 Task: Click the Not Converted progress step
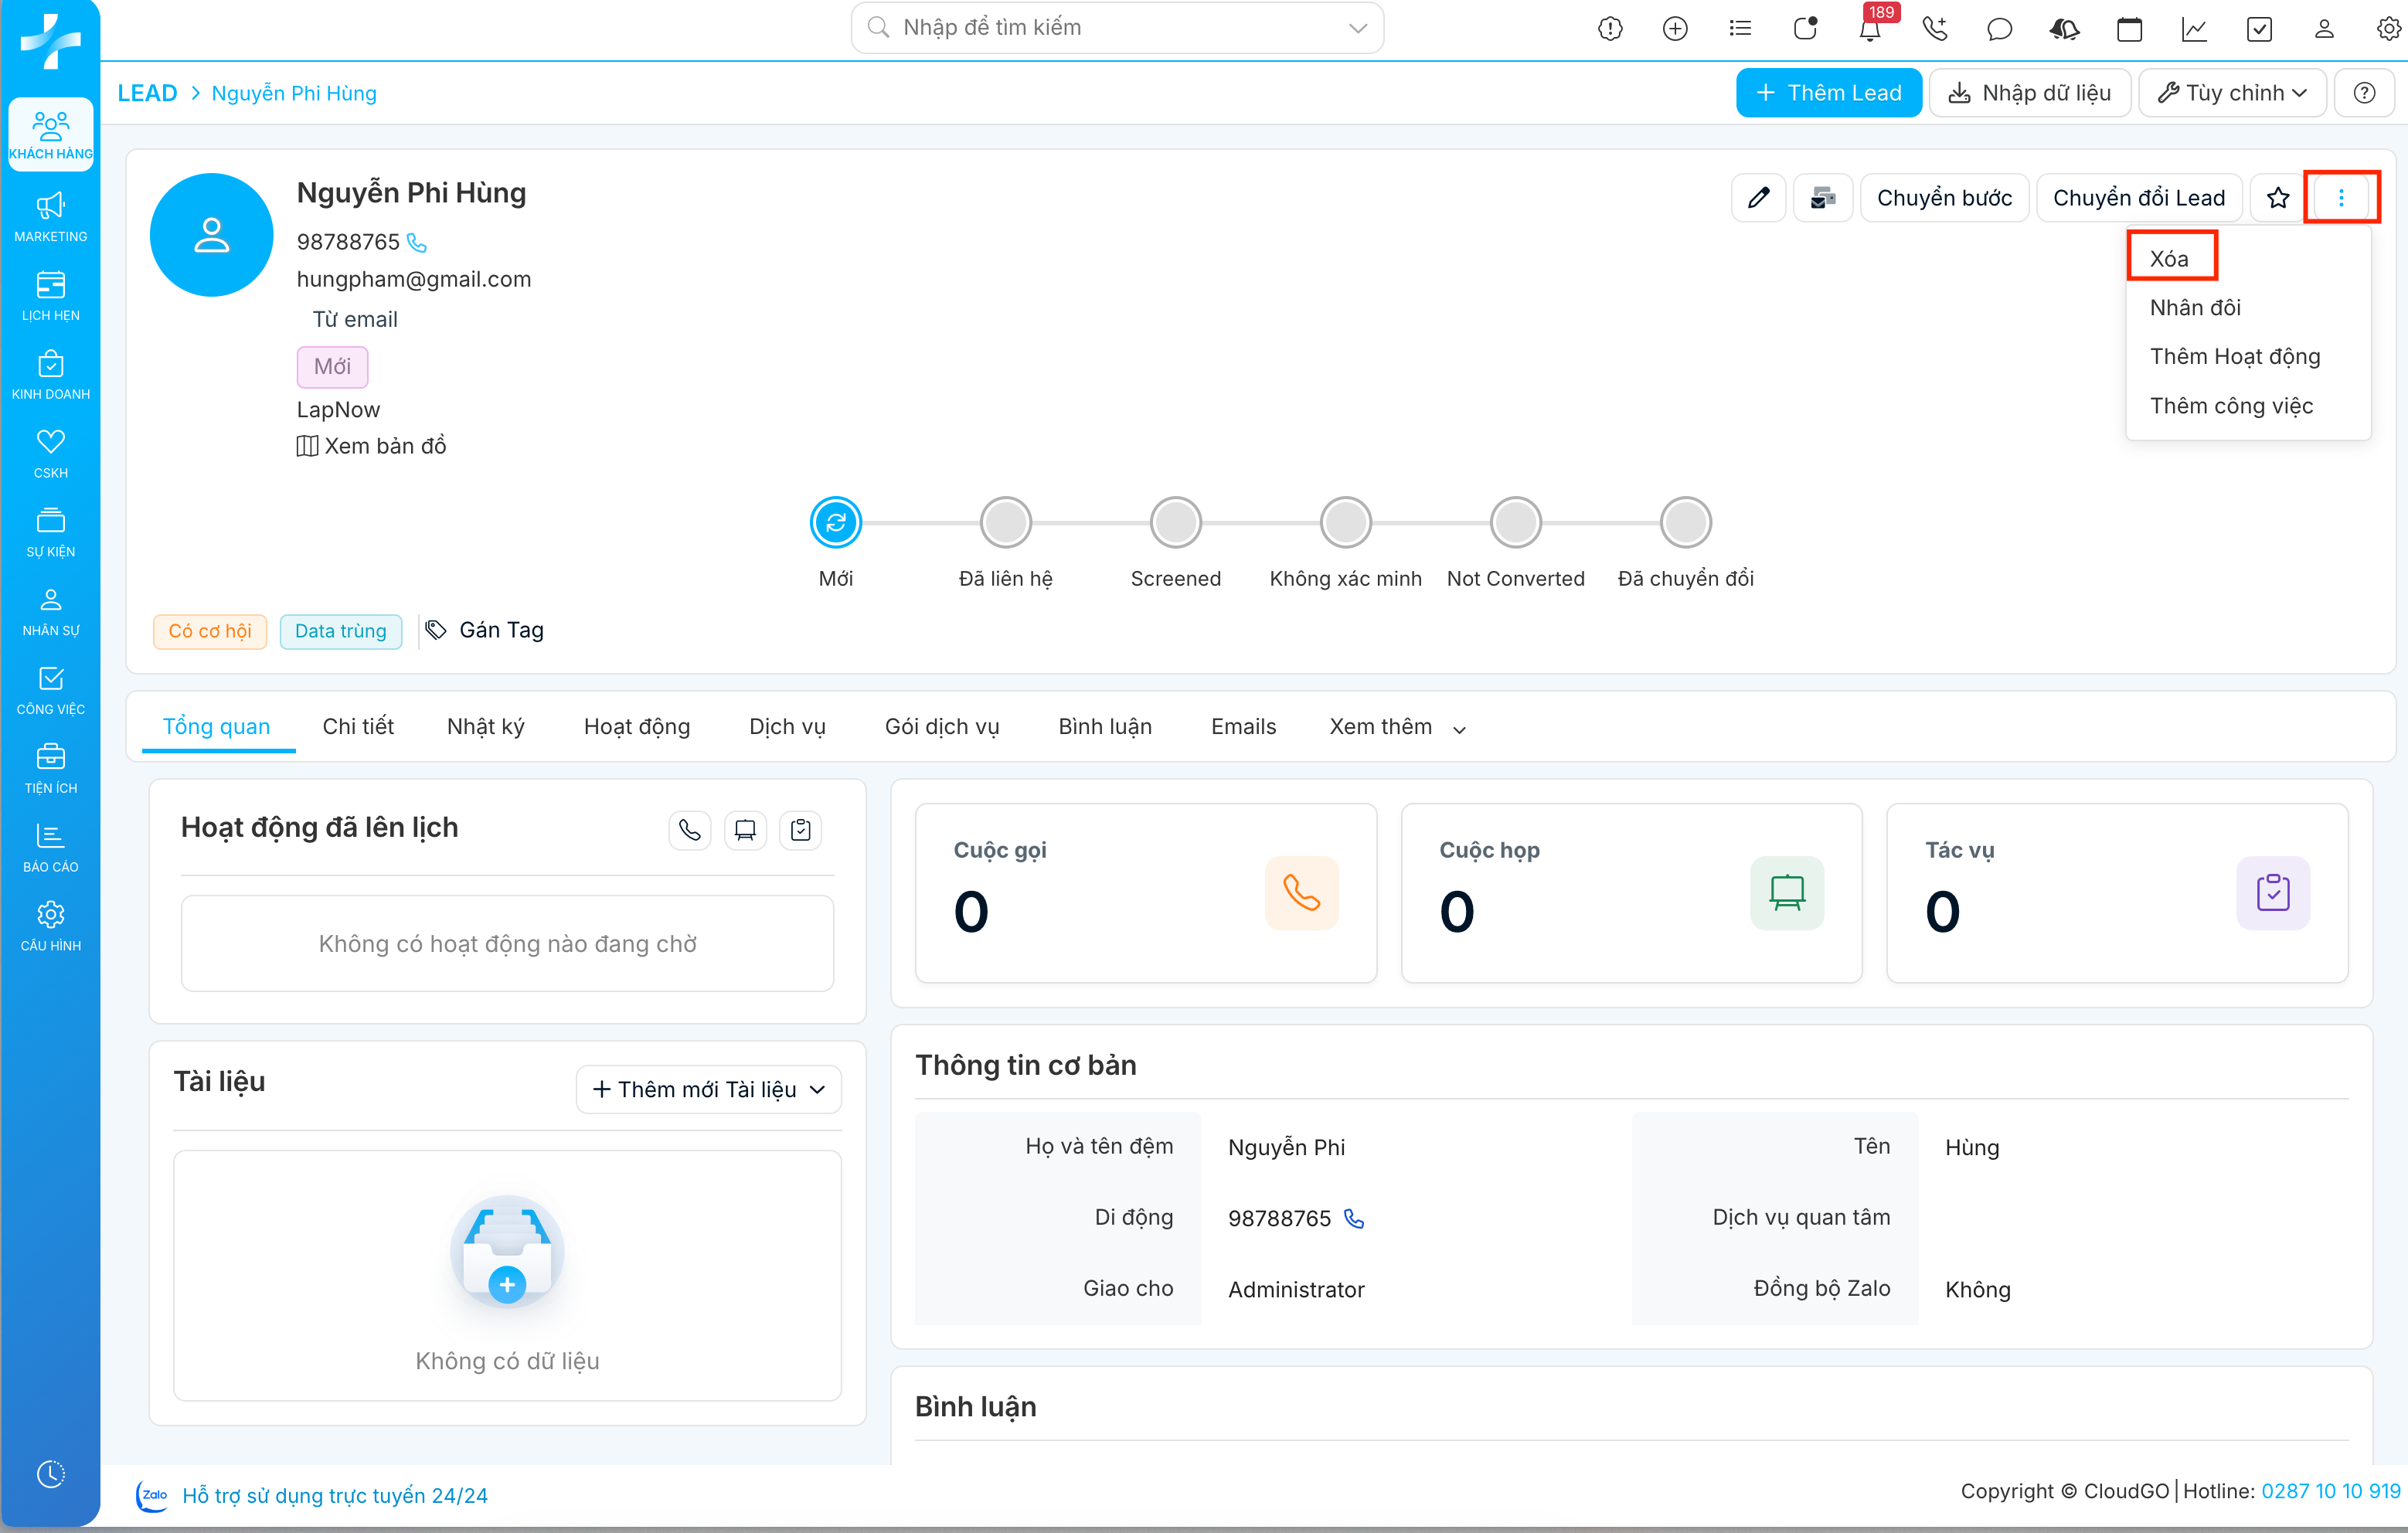coord(1515,523)
